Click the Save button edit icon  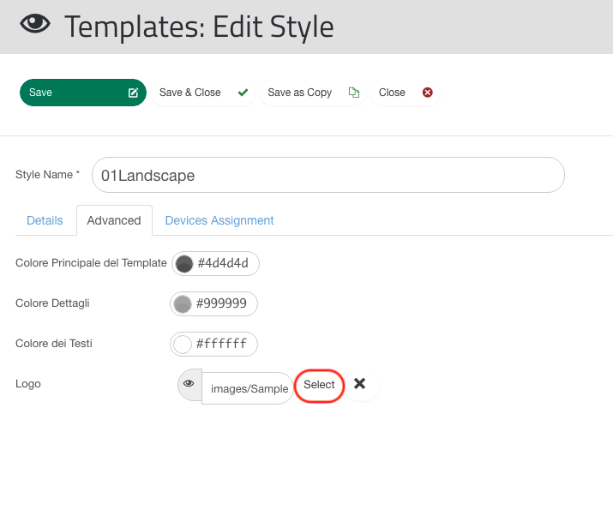[133, 93]
